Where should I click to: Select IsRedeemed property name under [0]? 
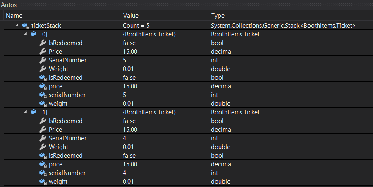[66, 43]
